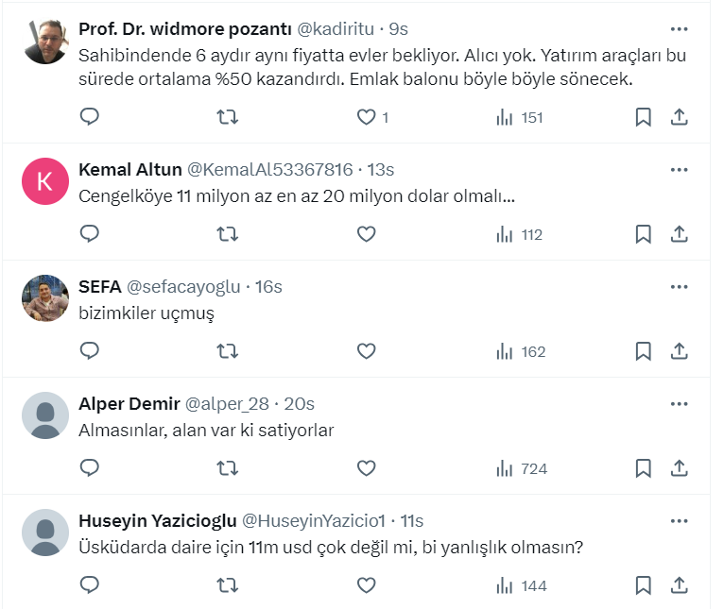Open Kemal Altun's pink K avatar

coord(45,181)
